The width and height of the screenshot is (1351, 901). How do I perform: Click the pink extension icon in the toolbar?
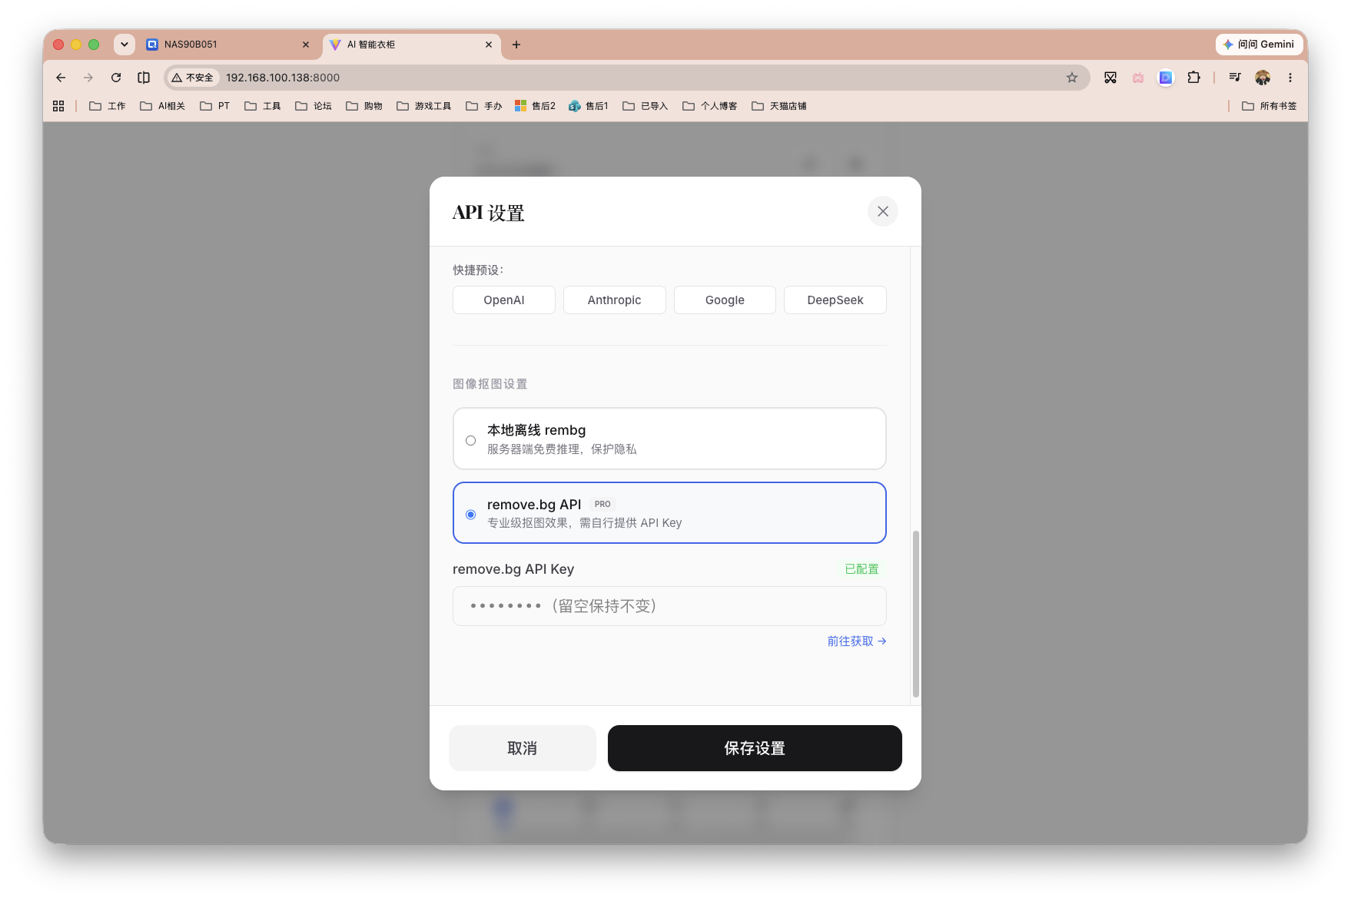click(x=1138, y=78)
